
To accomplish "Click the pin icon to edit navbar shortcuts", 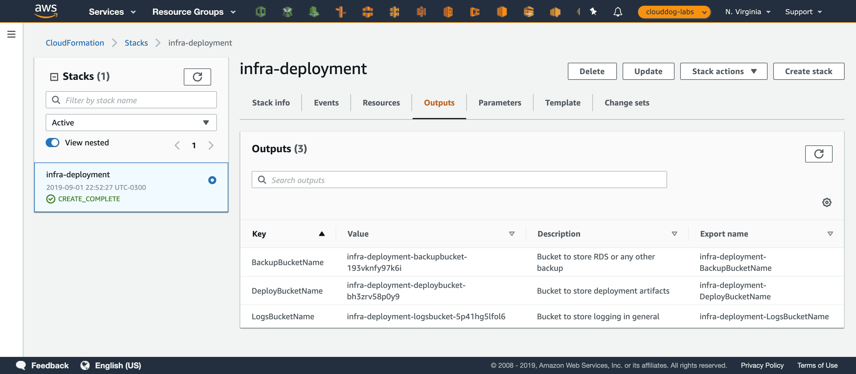I will click(x=593, y=12).
